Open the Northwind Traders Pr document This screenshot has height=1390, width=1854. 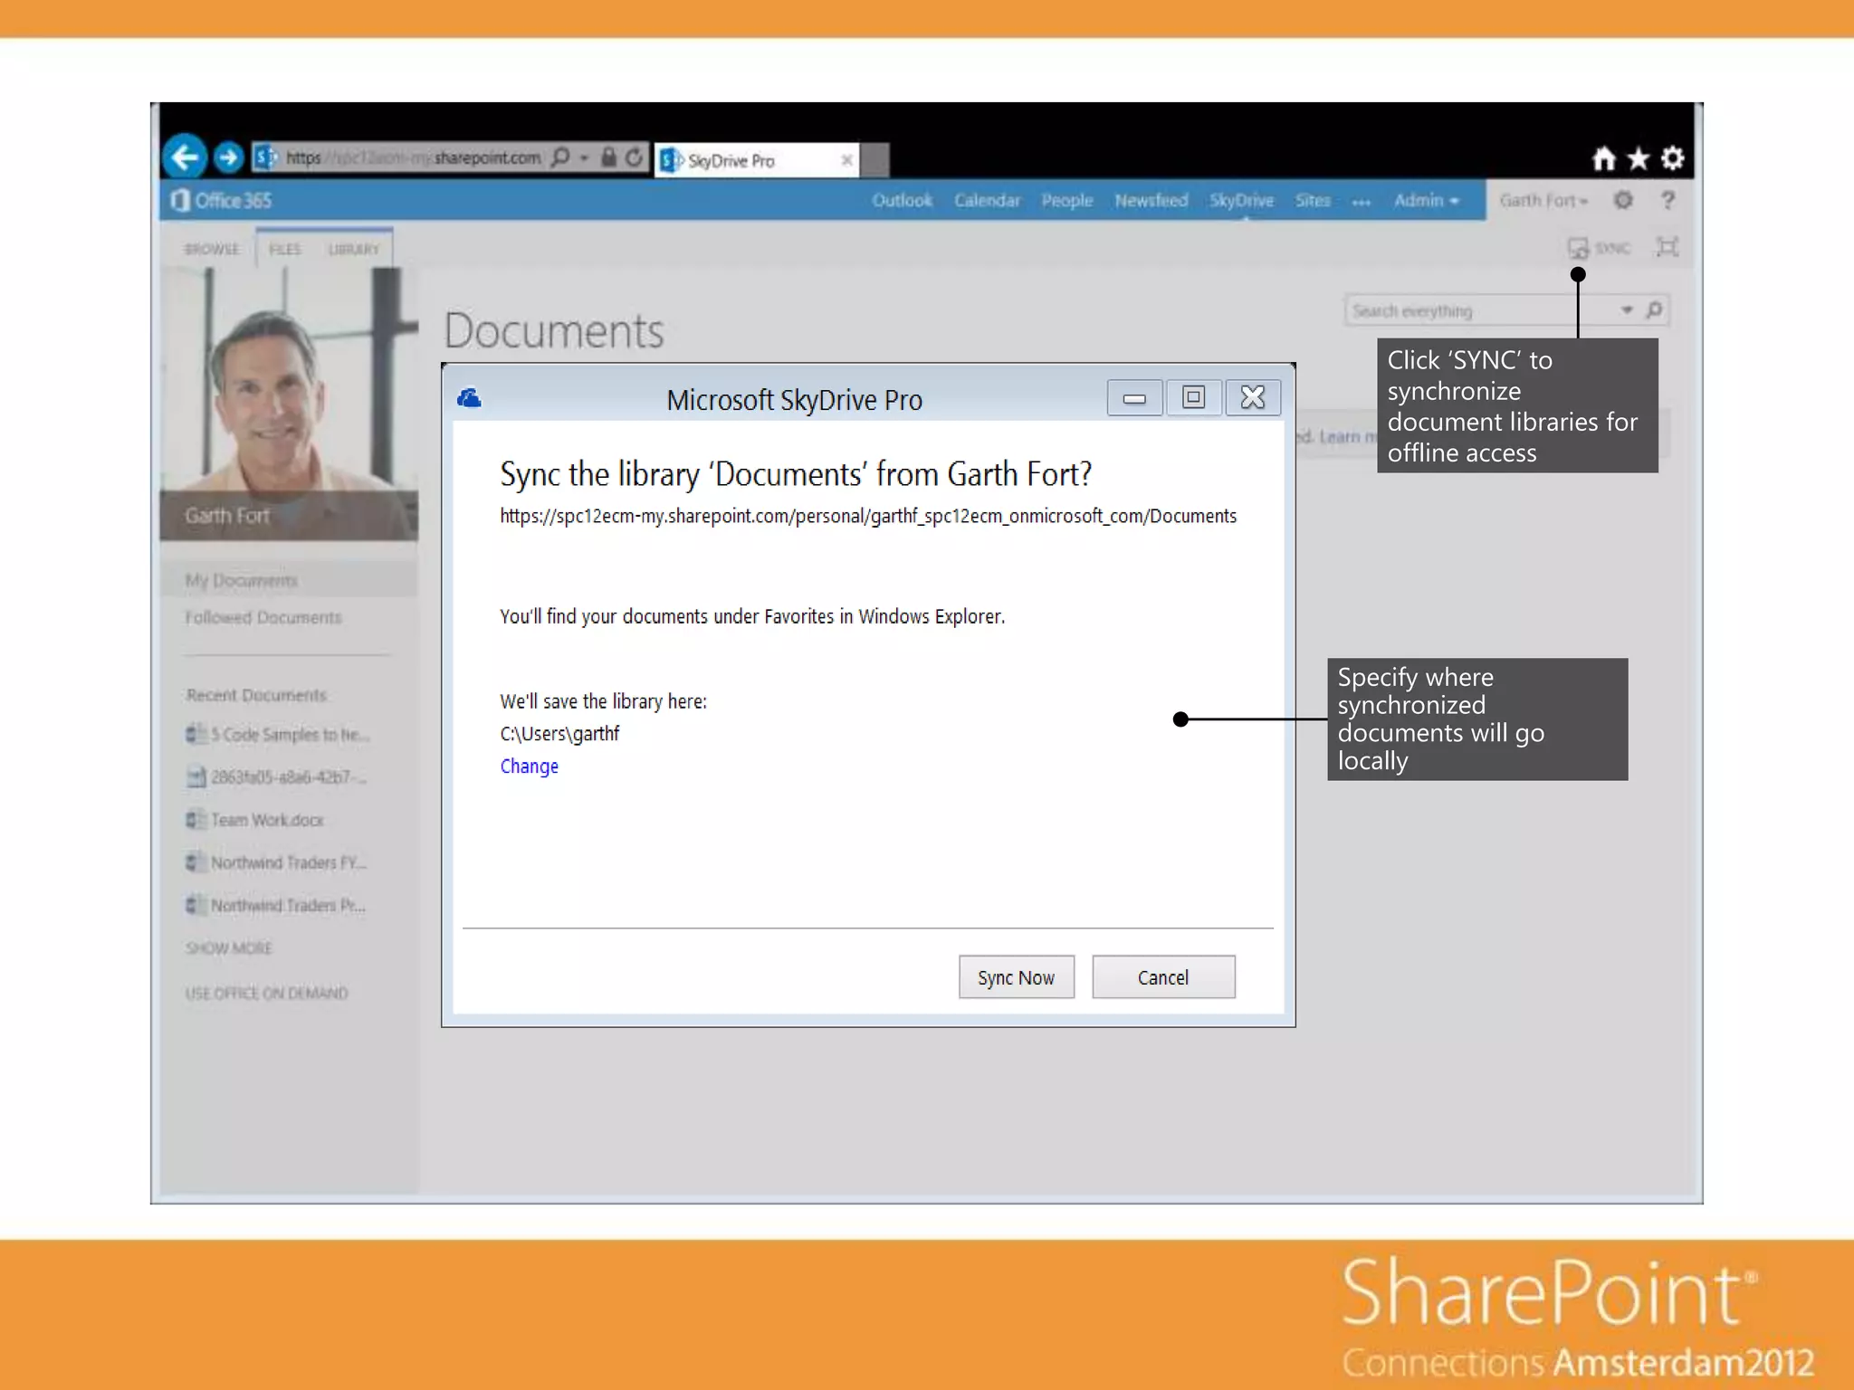[275, 905]
